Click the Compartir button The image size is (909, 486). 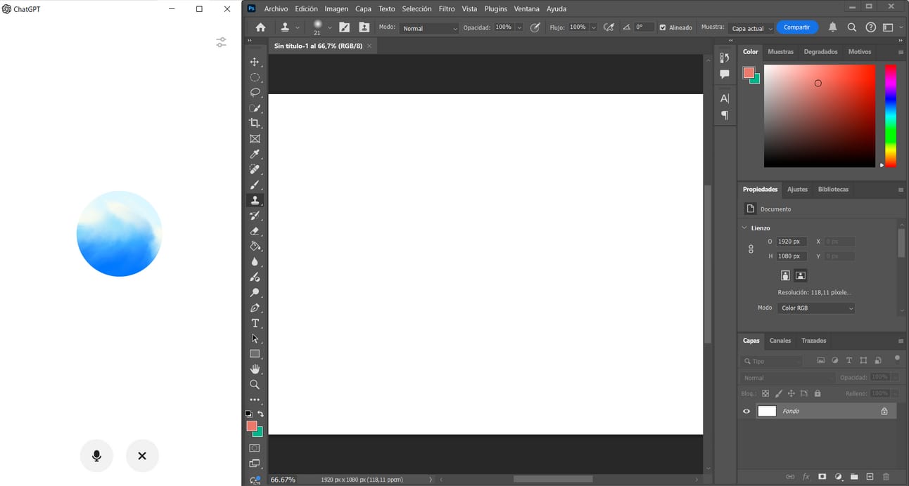pyautogui.click(x=797, y=27)
